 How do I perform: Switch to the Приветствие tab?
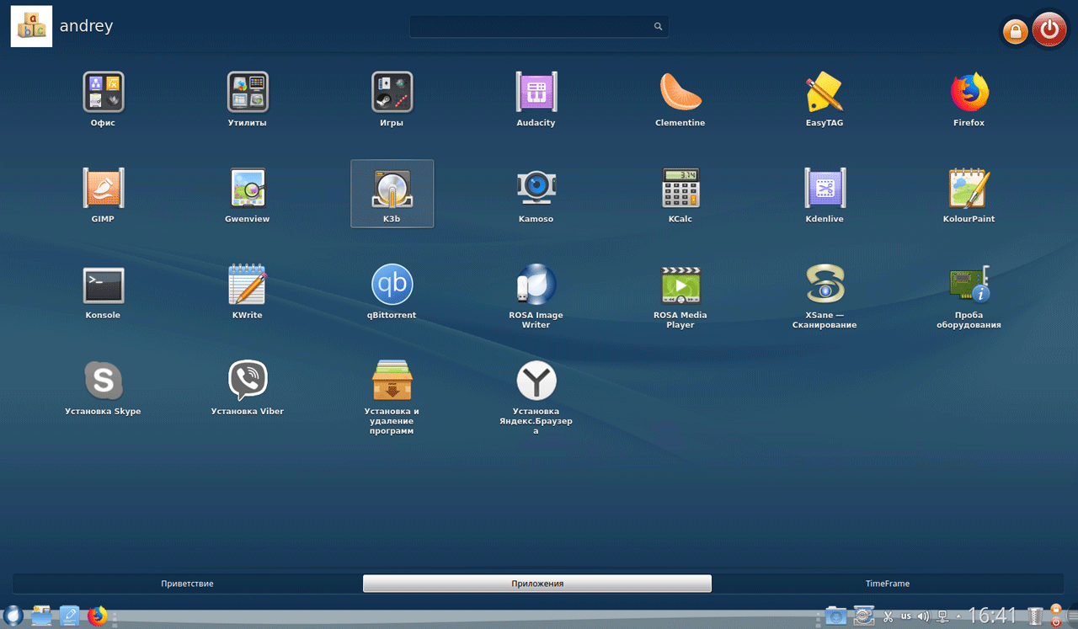coord(187,584)
